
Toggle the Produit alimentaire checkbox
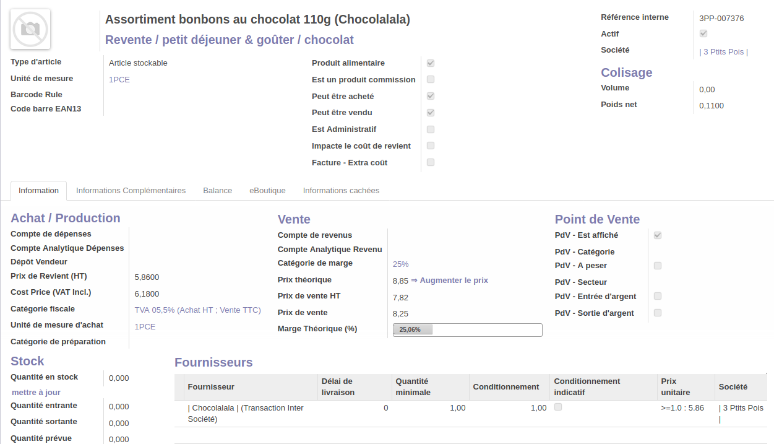431,63
